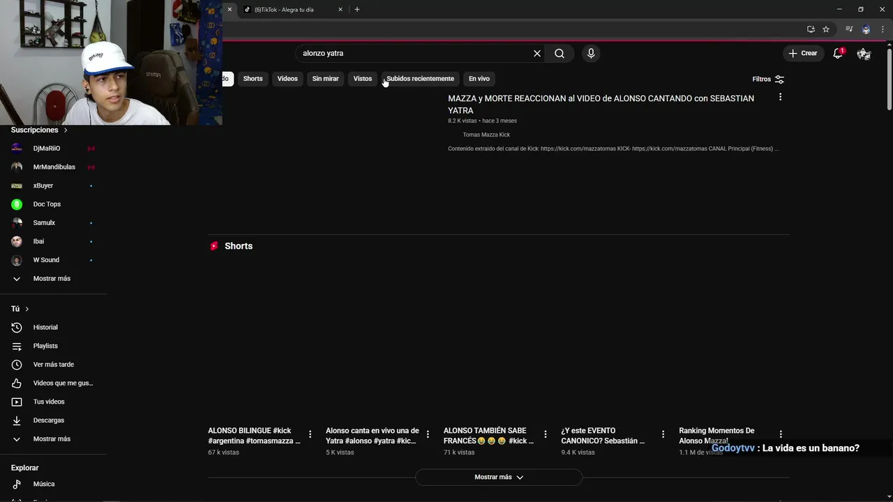The width and height of the screenshot is (893, 502).
Task: Select the Sin mirar filter chip
Action: tap(325, 79)
